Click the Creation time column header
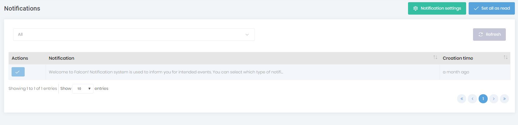The image size is (518, 125). point(458,58)
